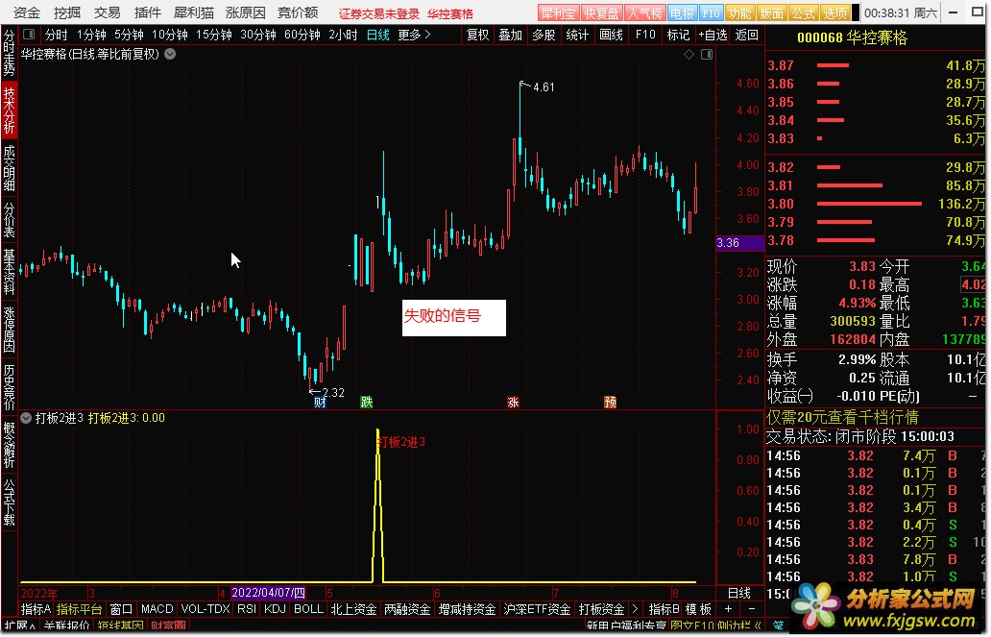991x637 pixels.
Task: Click the green 跌 marker on chart
Action: 367,403
